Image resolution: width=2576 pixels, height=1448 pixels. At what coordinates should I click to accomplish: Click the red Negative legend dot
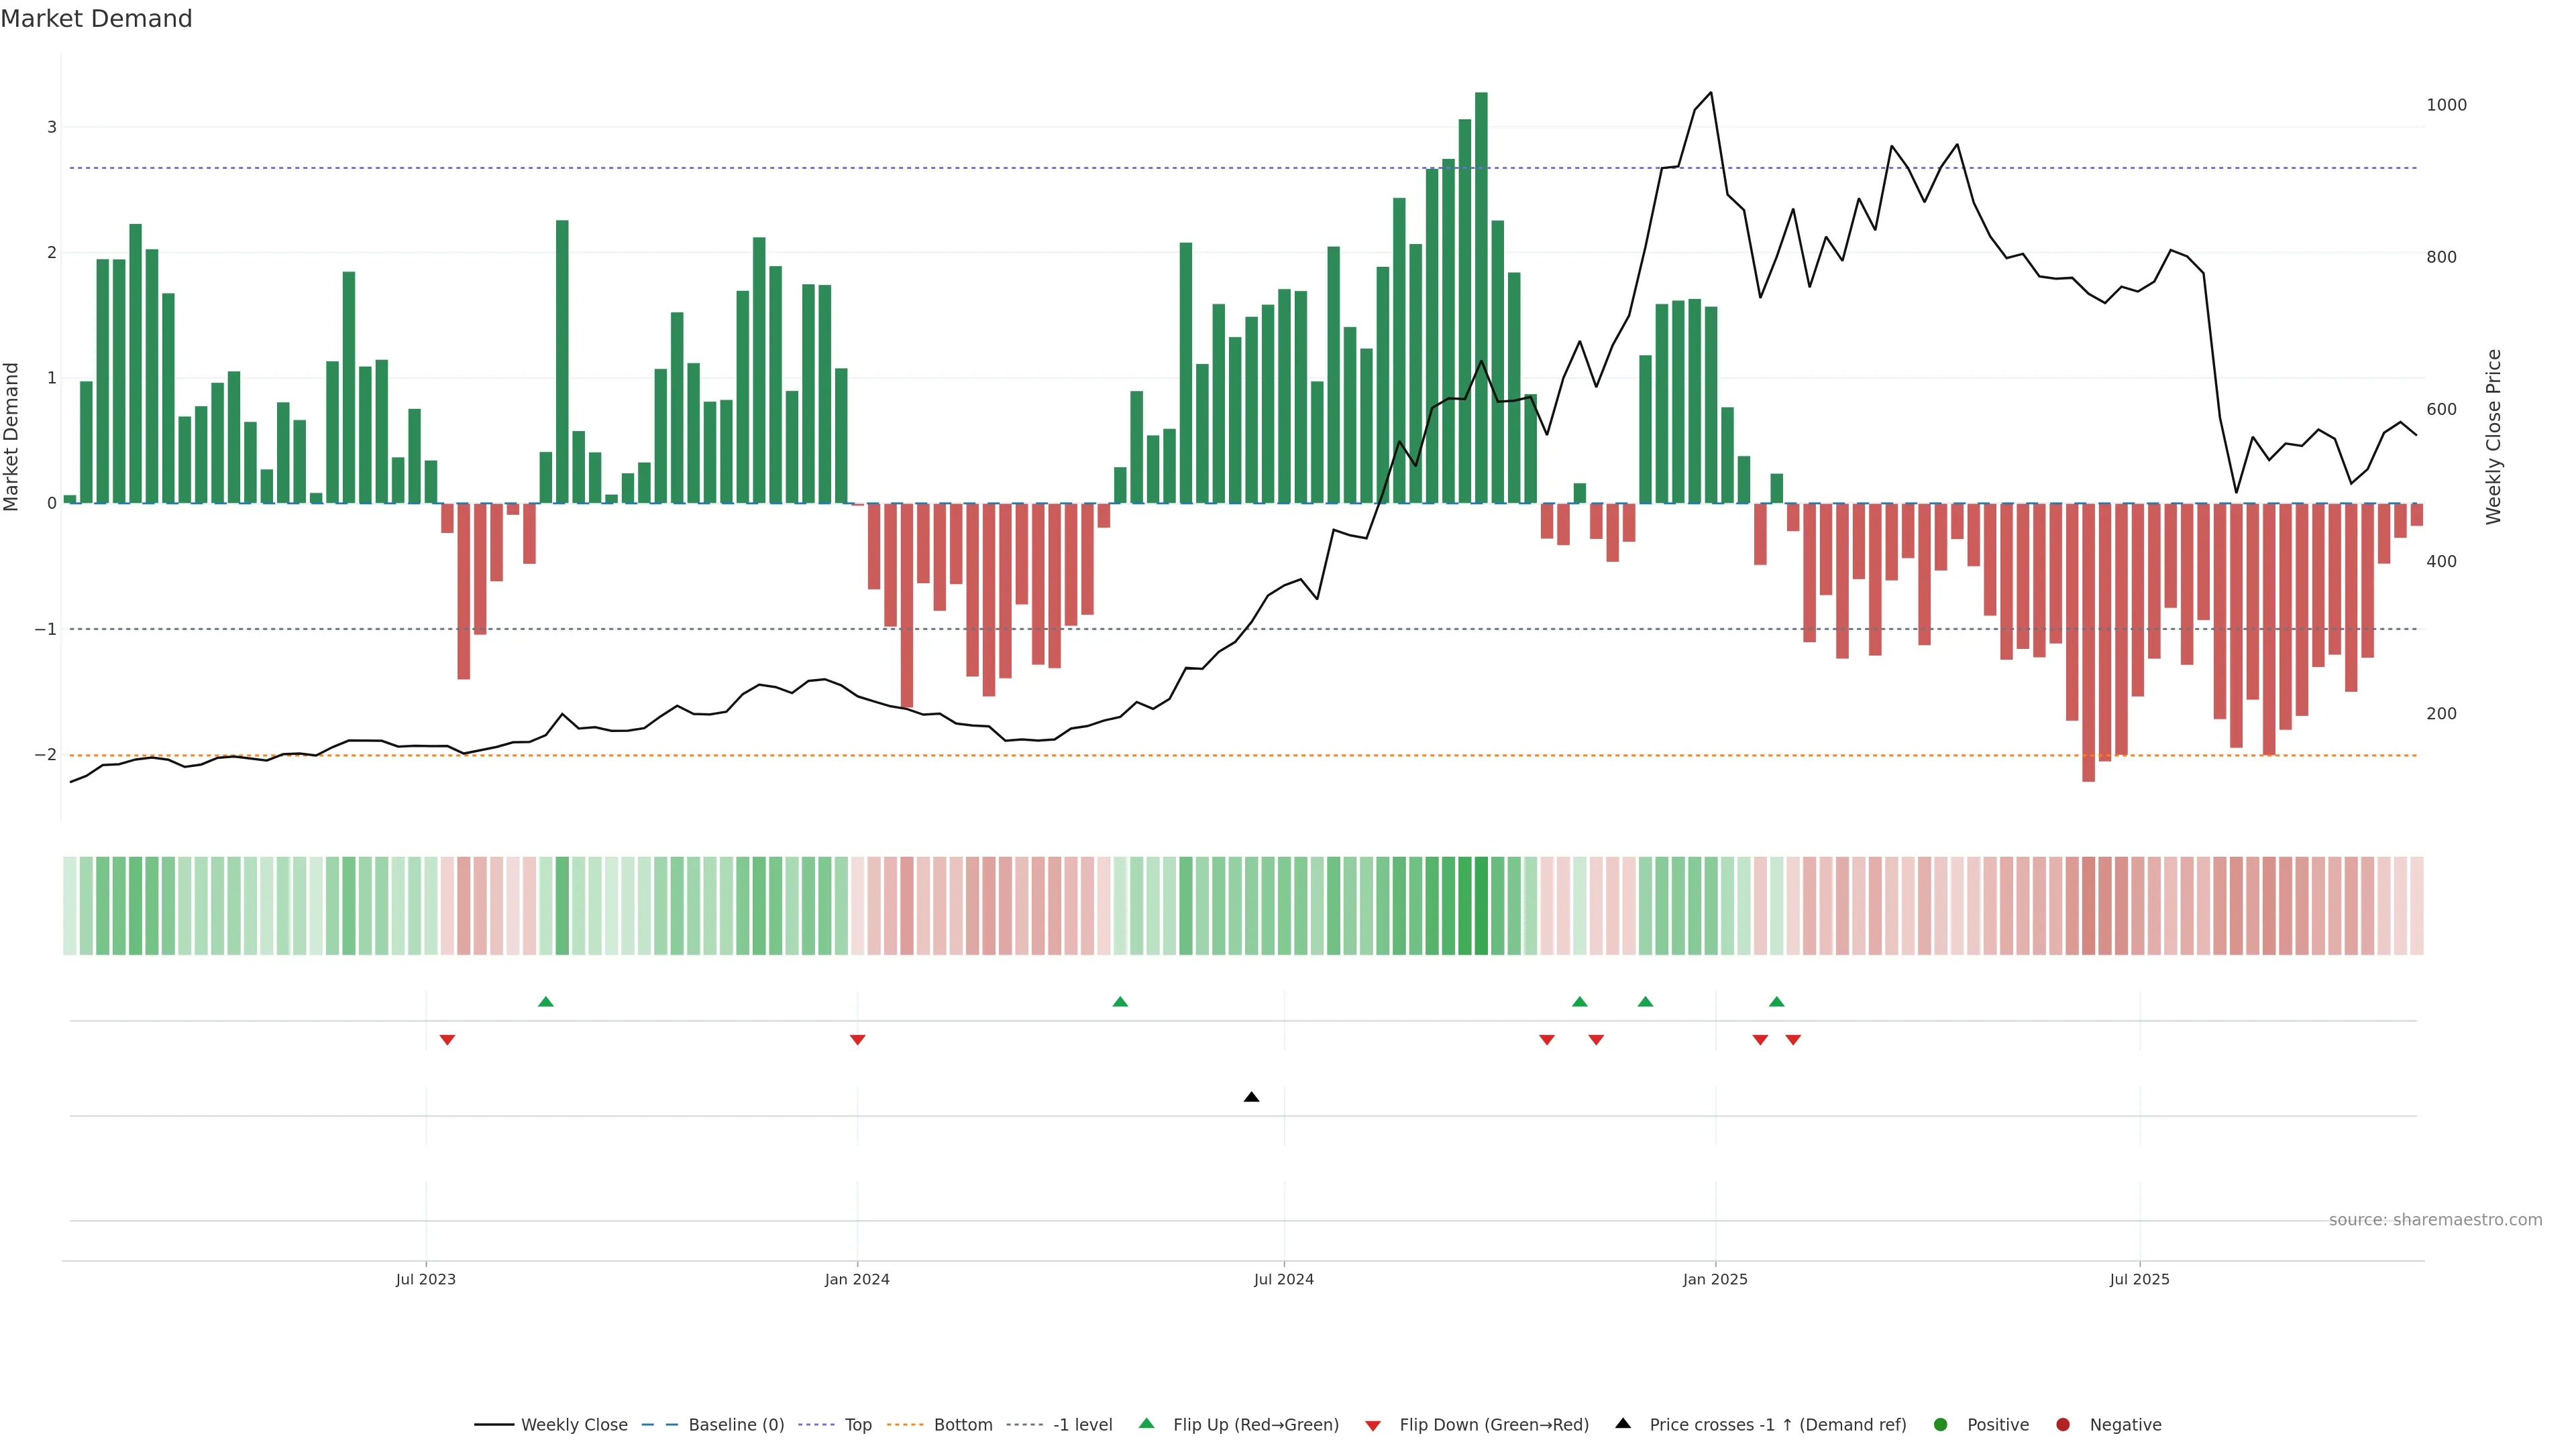[2063, 1425]
